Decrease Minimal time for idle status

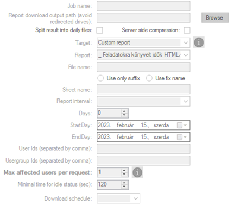[x=124, y=187]
